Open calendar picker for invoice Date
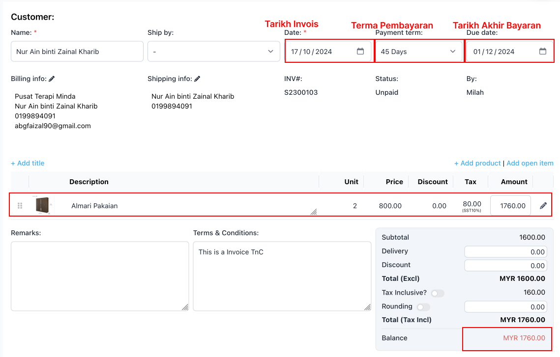 point(360,52)
